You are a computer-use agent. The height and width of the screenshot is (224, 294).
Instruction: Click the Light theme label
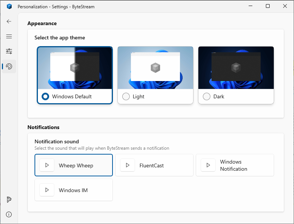(138, 97)
